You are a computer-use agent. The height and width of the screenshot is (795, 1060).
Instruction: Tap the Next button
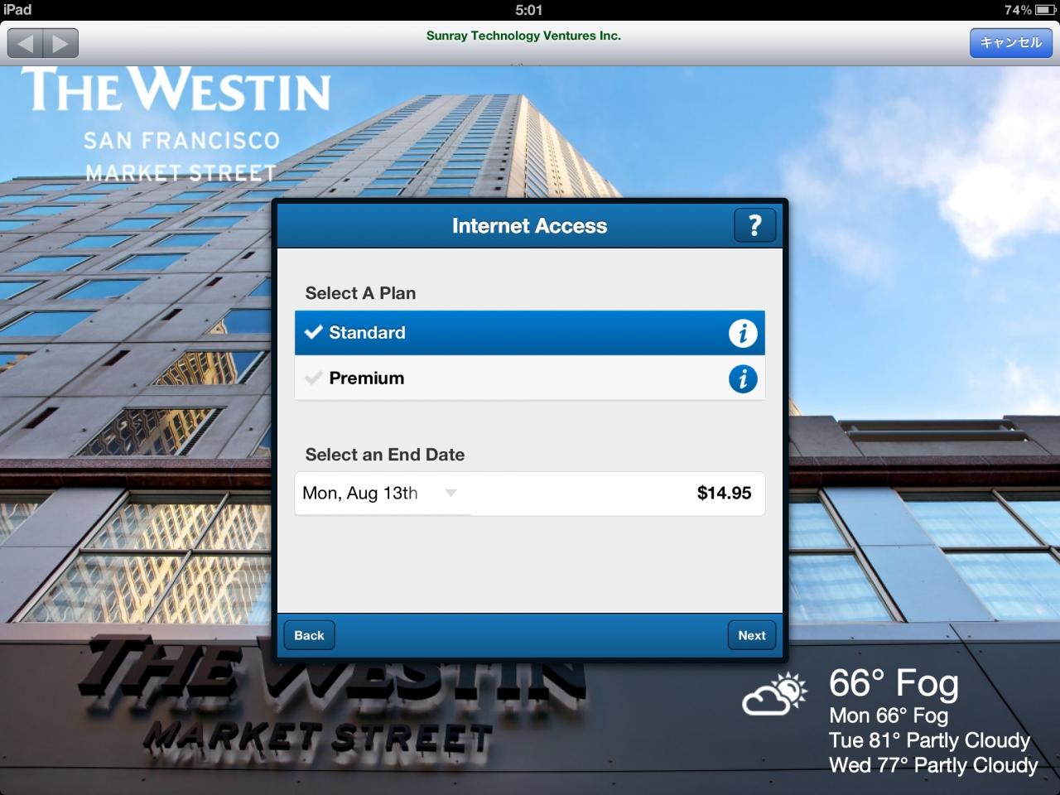752,635
